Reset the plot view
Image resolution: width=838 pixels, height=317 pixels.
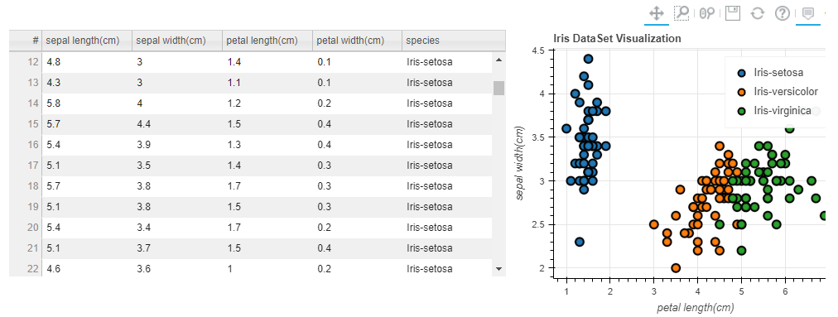(758, 13)
